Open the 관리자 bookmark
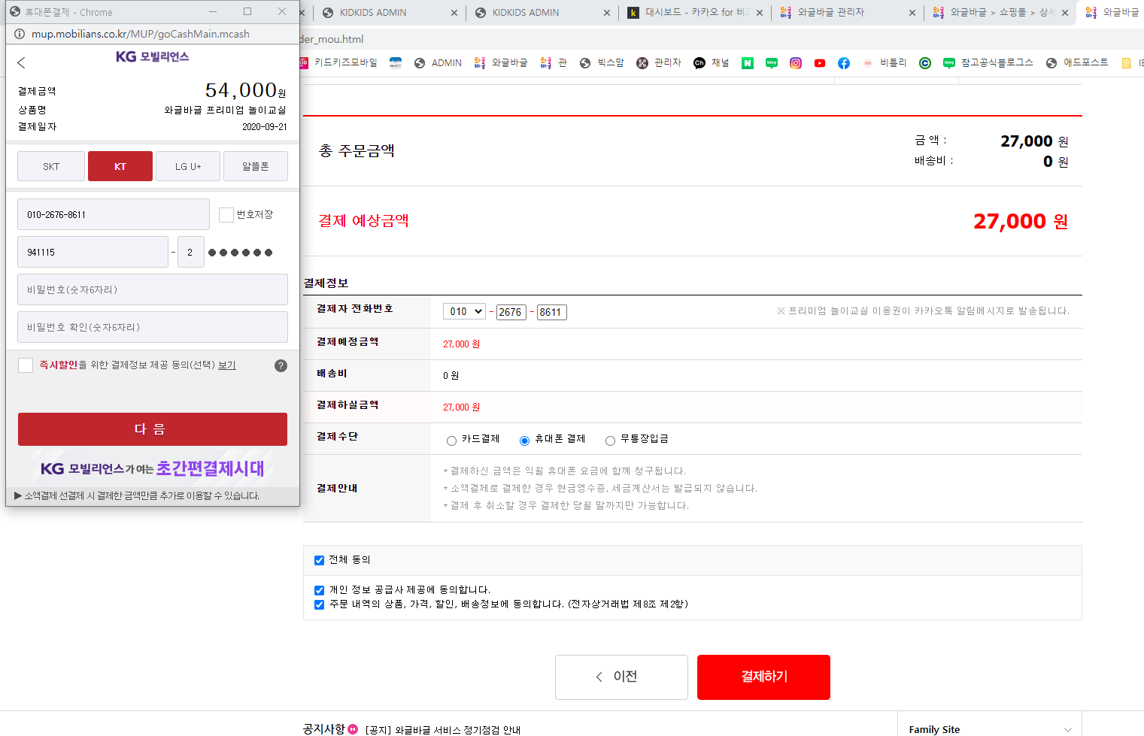Image resolution: width=1144 pixels, height=736 pixels. [x=659, y=63]
